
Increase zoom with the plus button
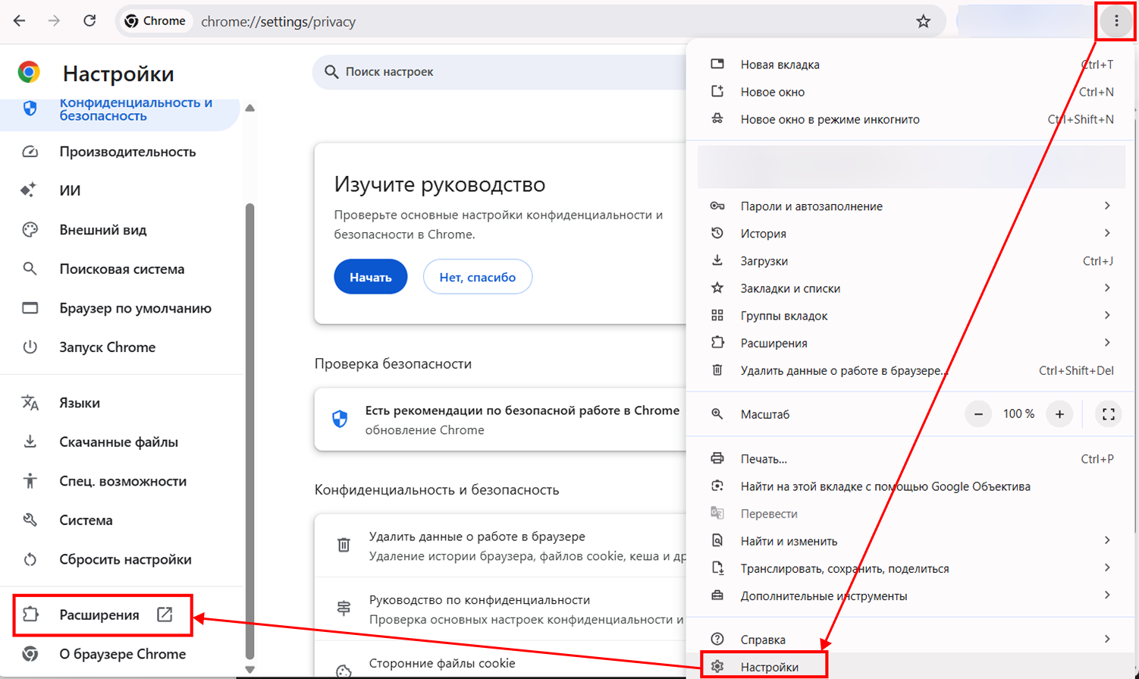(1059, 414)
